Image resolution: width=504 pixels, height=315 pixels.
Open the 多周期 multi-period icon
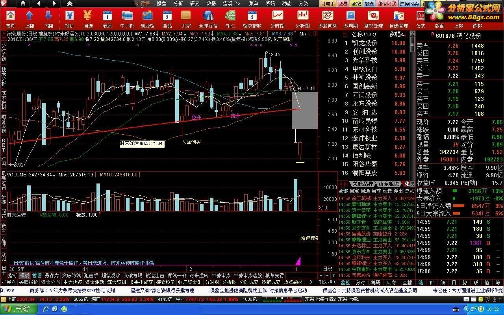click(350, 19)
